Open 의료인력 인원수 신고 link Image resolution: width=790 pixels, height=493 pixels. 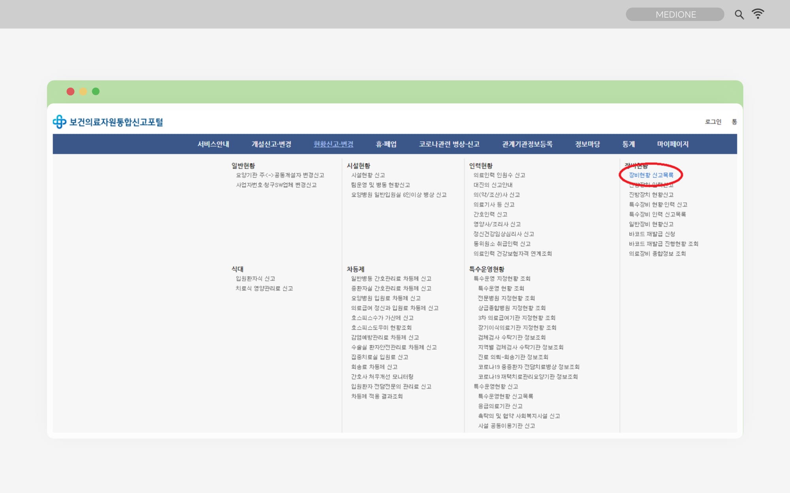(499, 175)
